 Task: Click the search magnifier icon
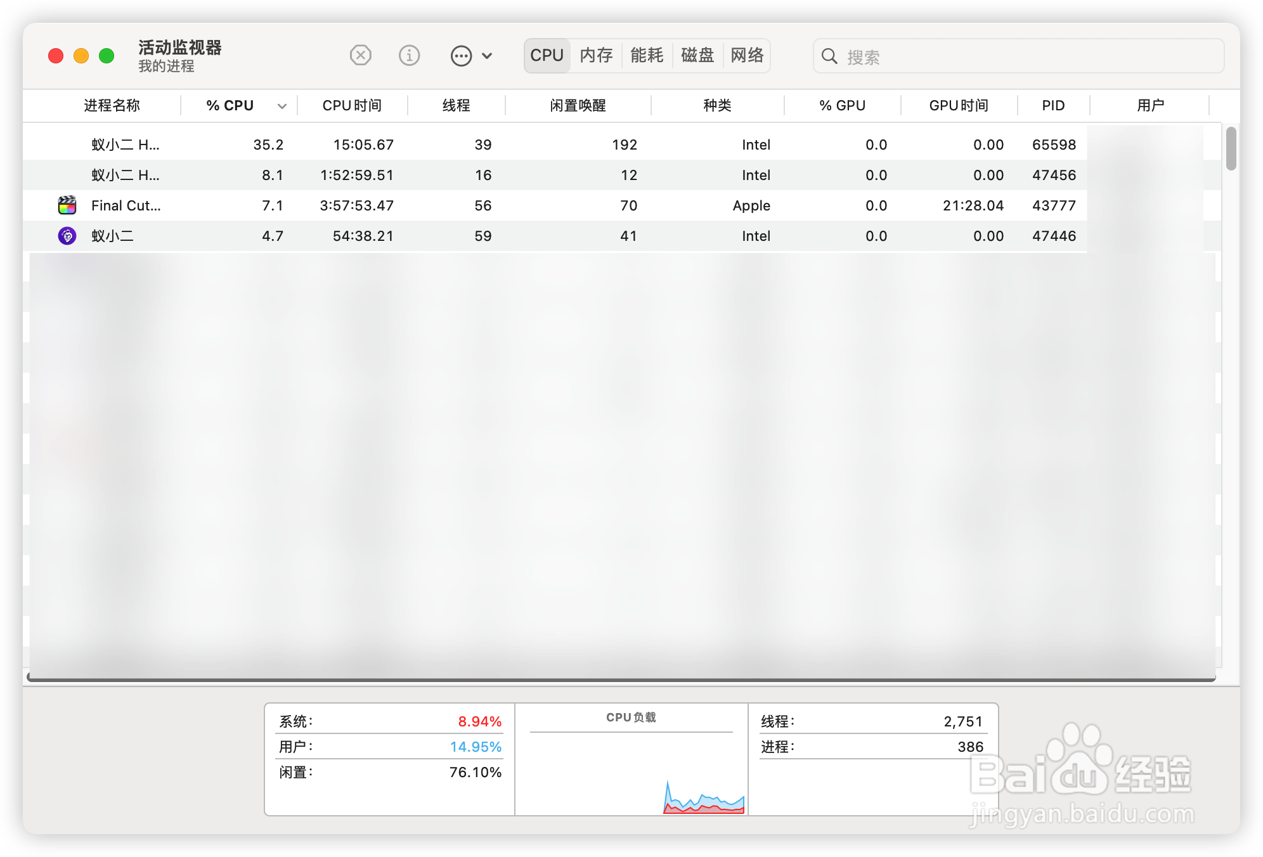[x=829, y=56]
